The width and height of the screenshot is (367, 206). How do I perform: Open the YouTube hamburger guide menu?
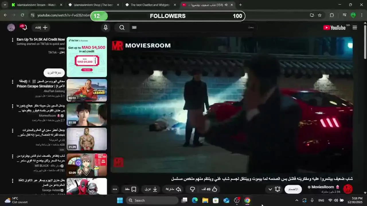[x=355, y=27]
